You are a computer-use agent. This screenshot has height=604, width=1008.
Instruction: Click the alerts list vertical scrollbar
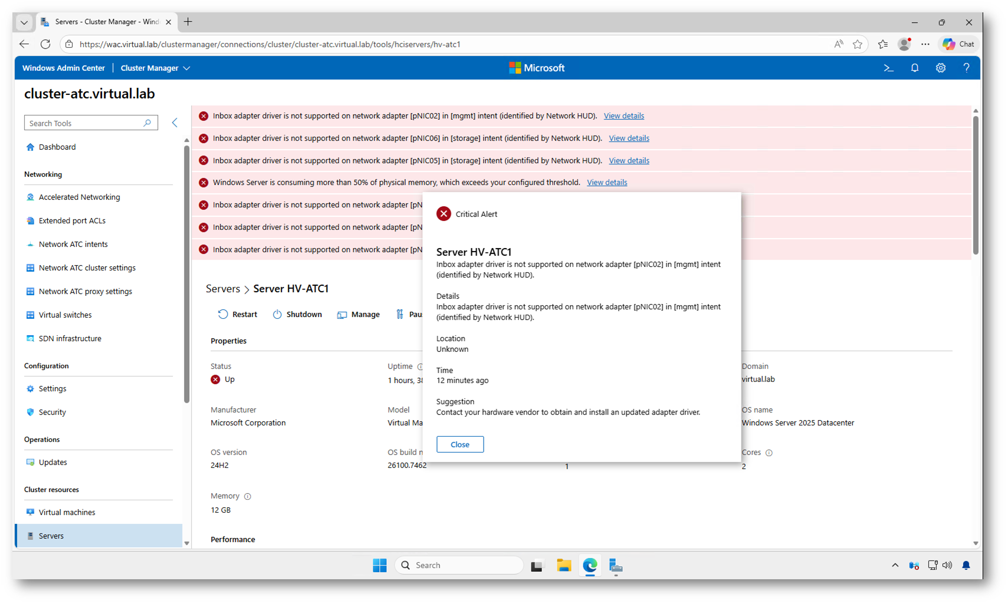[976, 183]
